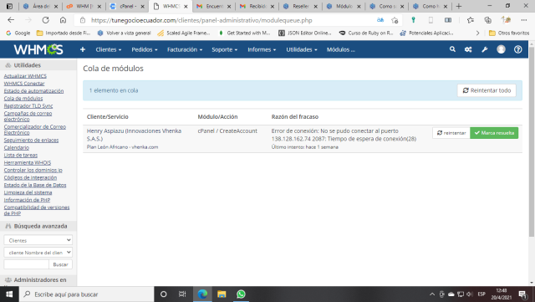Open the notification center icon

(x=522, y=294)
